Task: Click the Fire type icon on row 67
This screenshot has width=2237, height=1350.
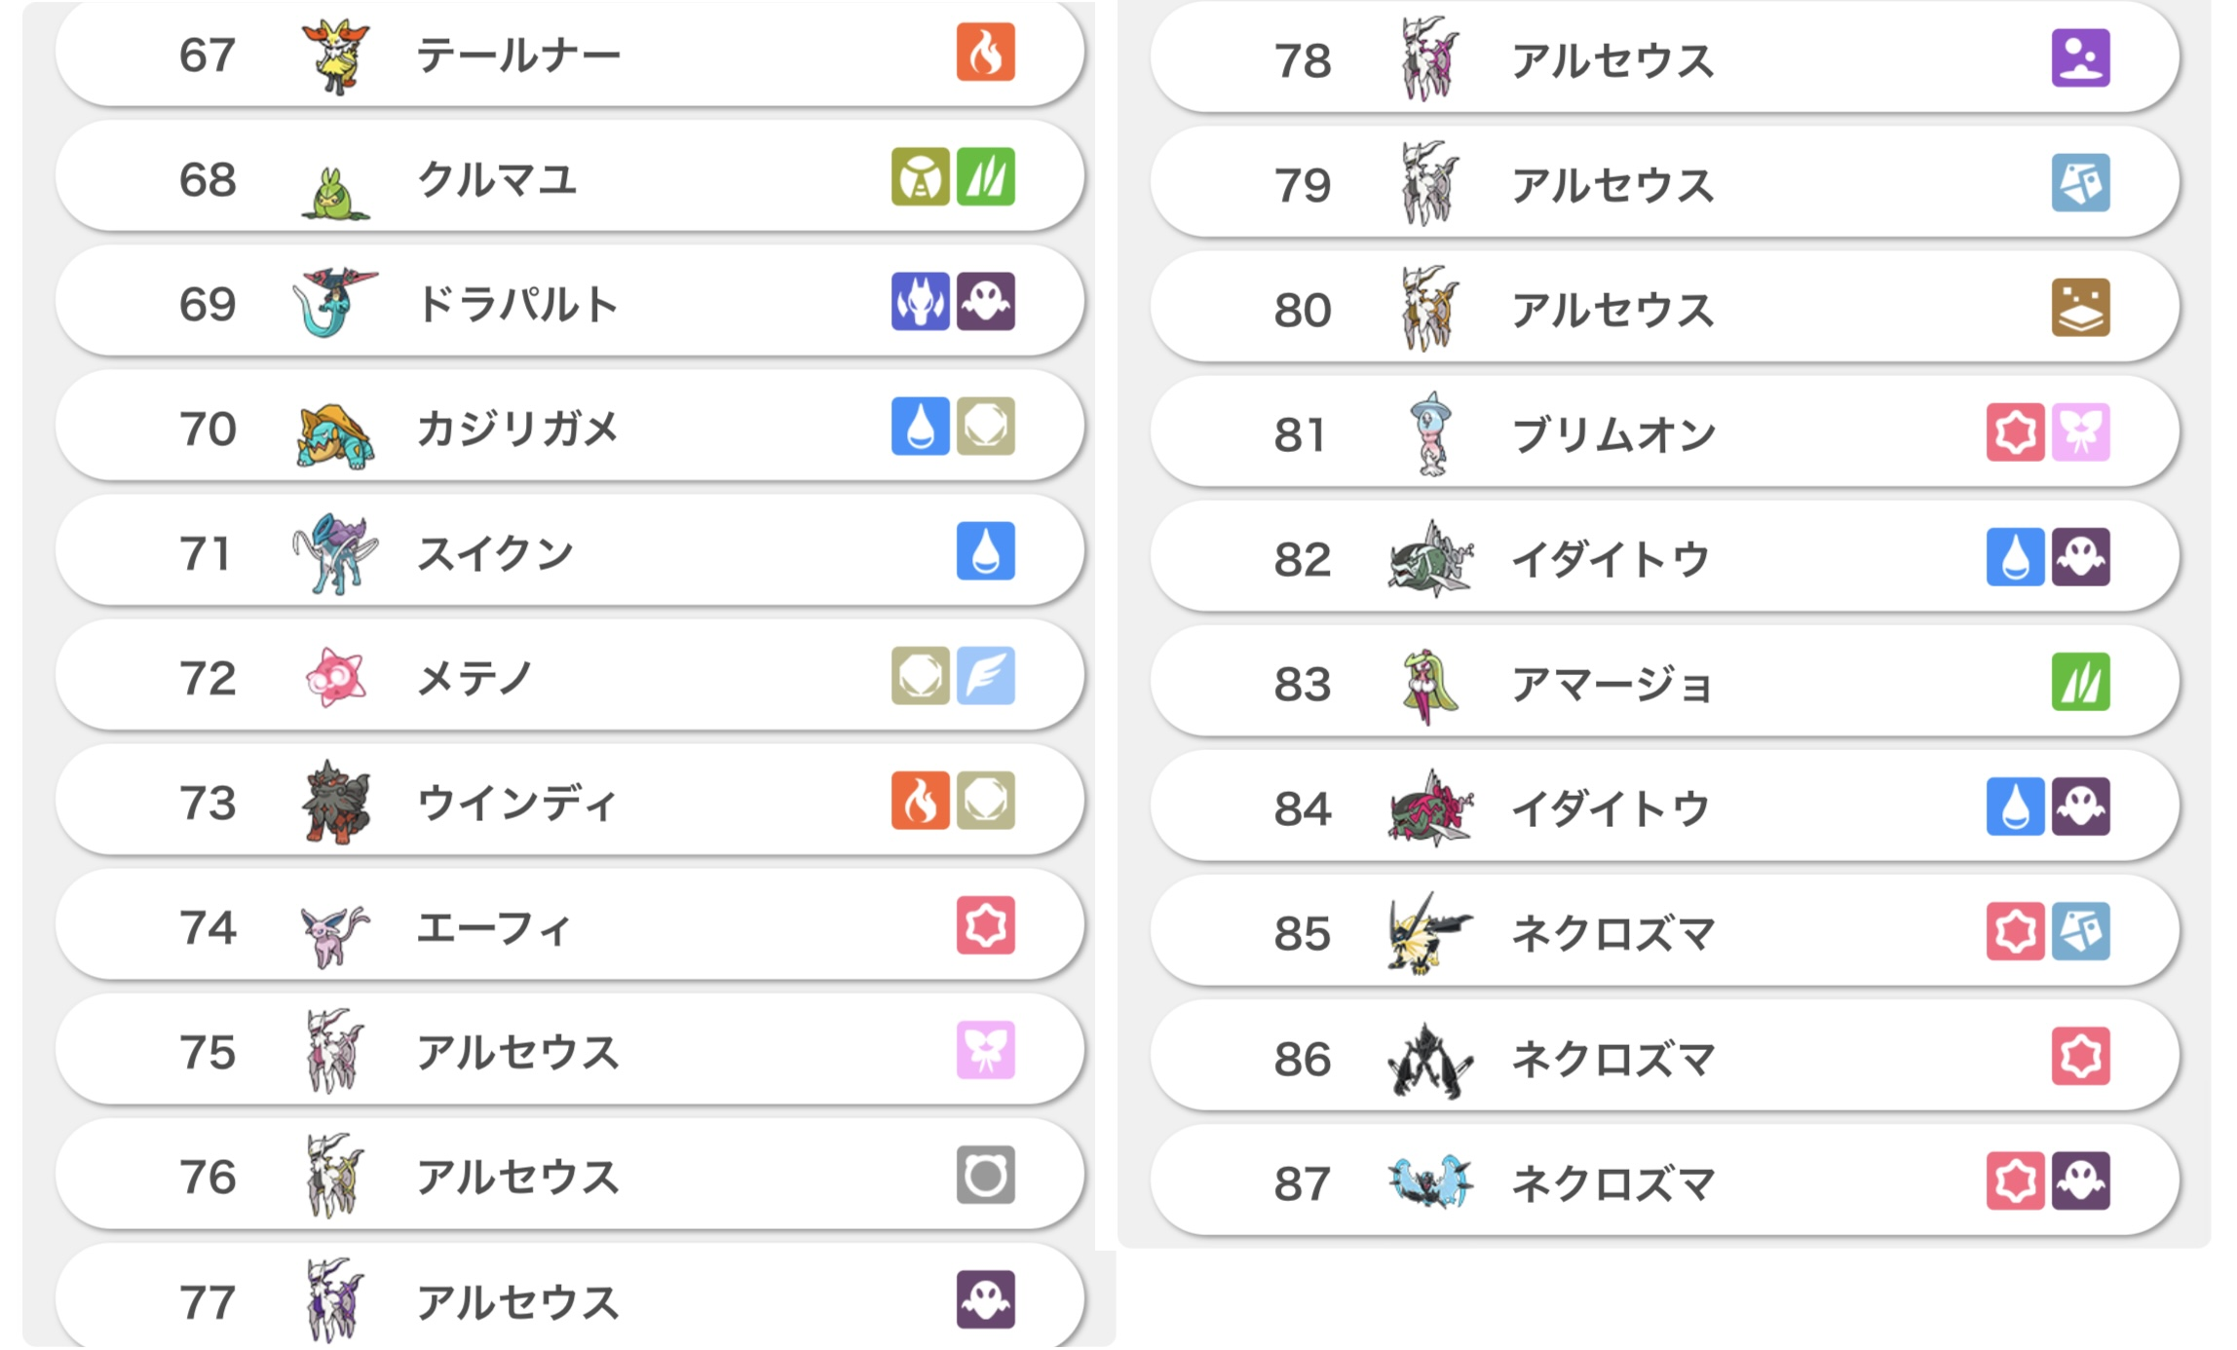Action: [x=985, y=52]
